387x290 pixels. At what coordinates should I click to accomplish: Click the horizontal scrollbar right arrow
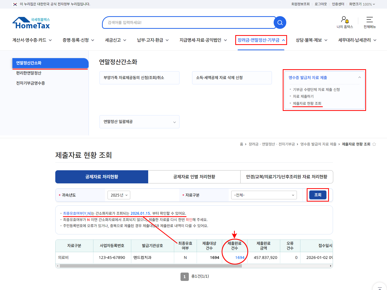330,266
